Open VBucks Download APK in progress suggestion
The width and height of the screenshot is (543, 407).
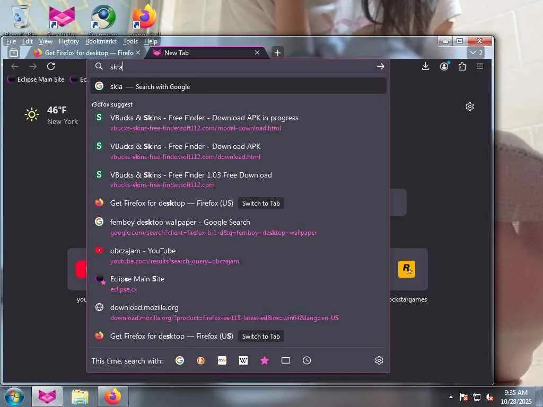click(238, 122)
